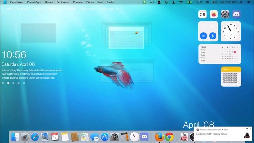This screenshot has width=254, height=143.
Task: Open the Notification Center list icon
Action: [249, 2]
